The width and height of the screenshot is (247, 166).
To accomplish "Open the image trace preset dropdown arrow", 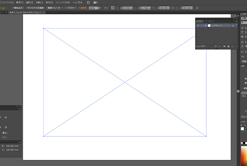I will pyautogui.click(x=63, y=8).
